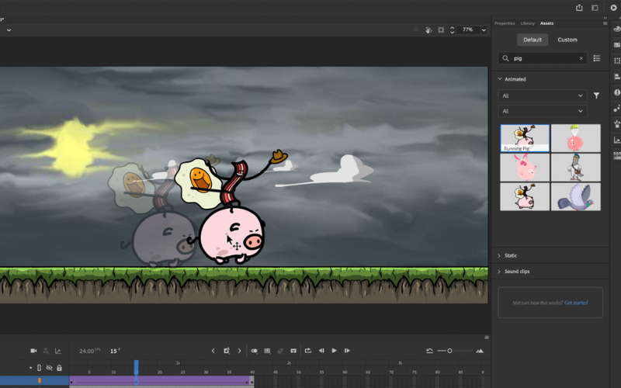Click the Test Movie play button
Viewport: 621px width, 388px height.
pos(612,8)
